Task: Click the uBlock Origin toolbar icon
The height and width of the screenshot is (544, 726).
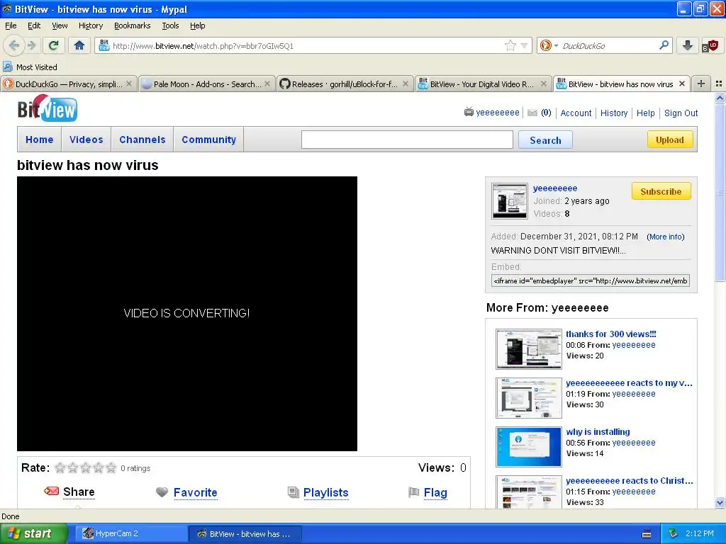Action: (710, 45)
